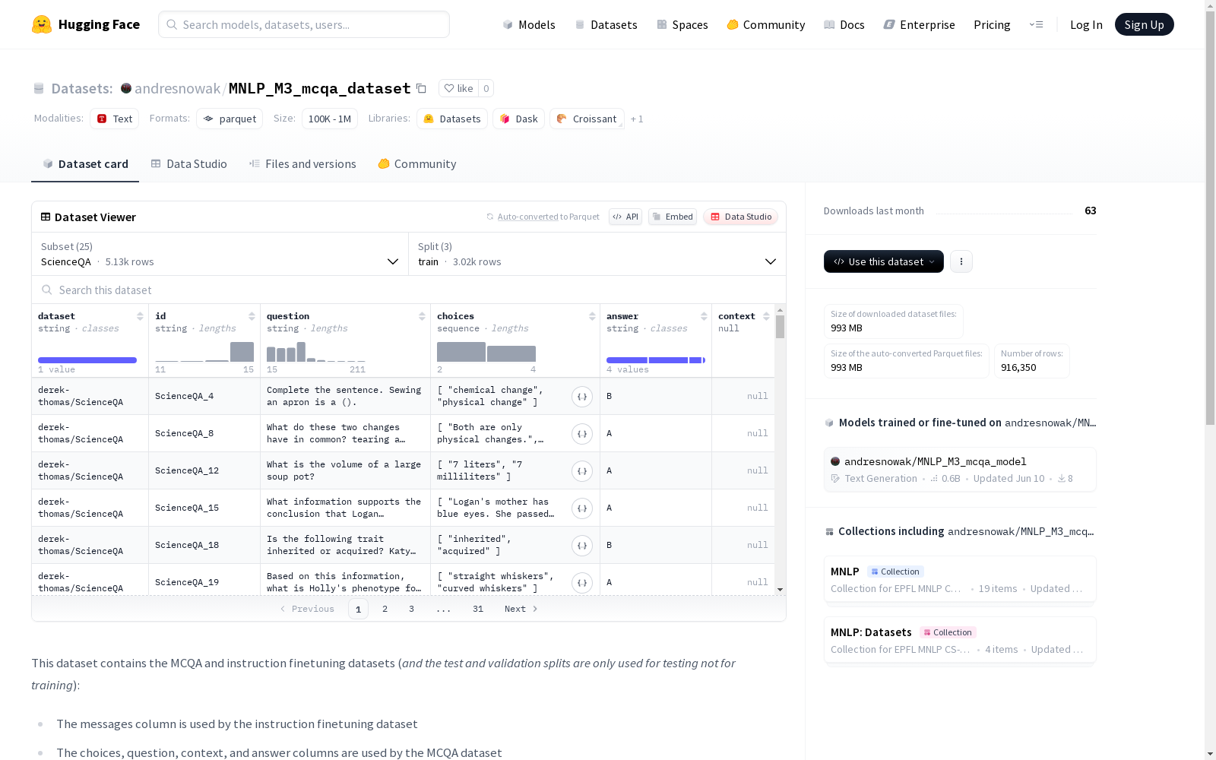Show the +1 additional libraries
1216x760 pixels.
(637, 119)
